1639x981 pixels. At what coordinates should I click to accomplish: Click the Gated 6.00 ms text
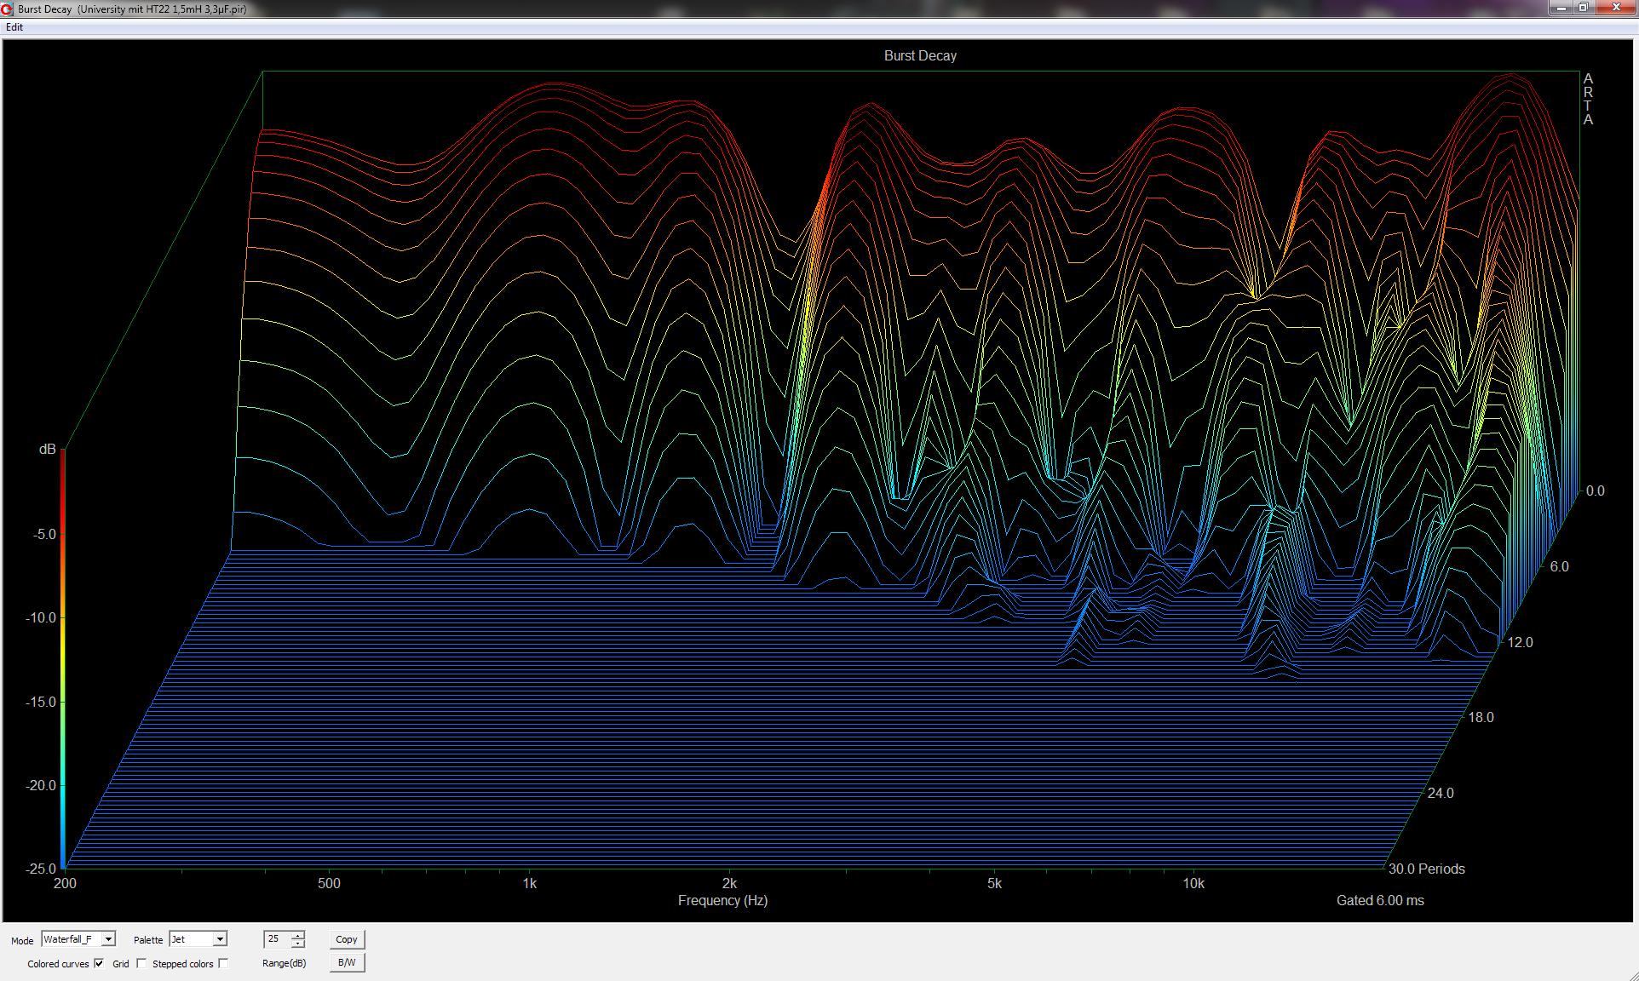pos(1380,901)
